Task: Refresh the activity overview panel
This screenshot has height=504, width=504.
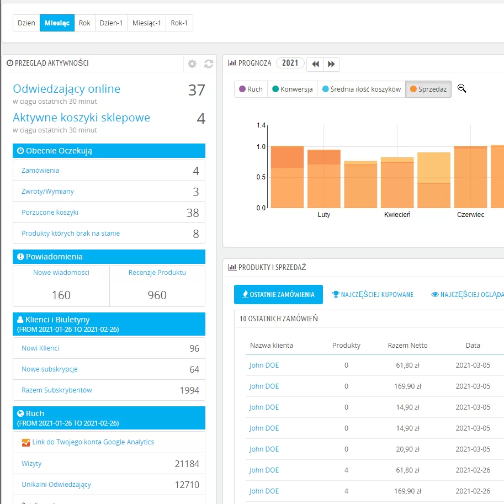Action: tap(209, 63)
